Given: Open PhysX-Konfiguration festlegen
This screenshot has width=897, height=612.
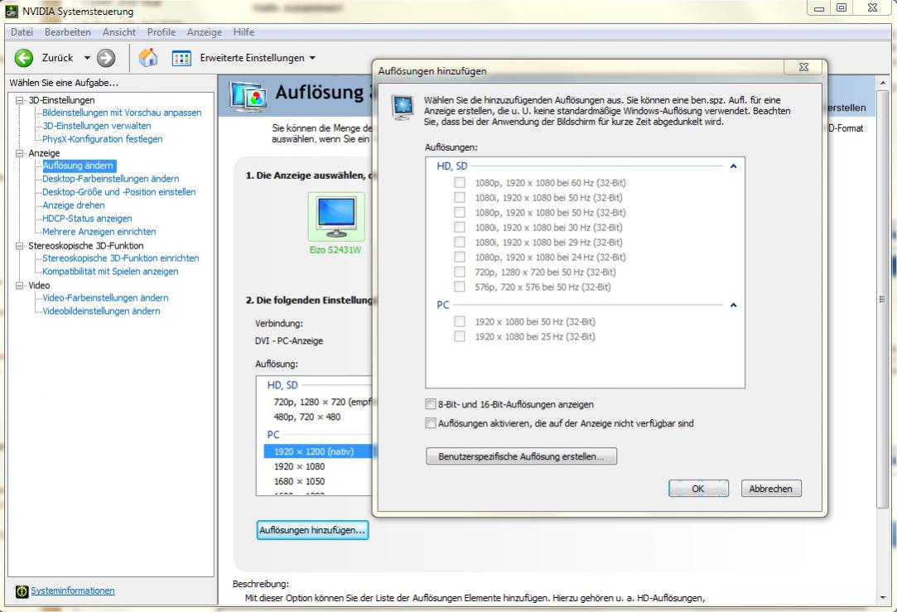Looking at the screenshot, I should pyautogui.click(x=103, y=139).
